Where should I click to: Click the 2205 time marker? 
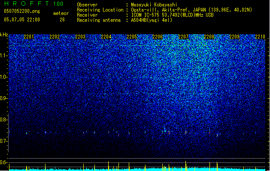pos(132,37)
